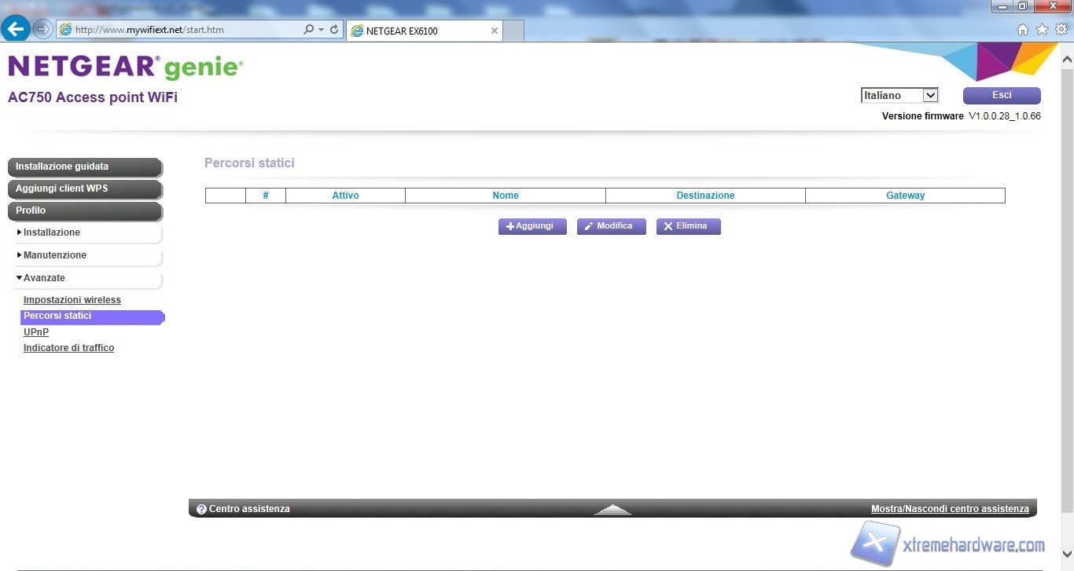This screenshot has width=1074, height=571.
Task: Open browser Tools gear icon
Action: (x=1061, y=30)
